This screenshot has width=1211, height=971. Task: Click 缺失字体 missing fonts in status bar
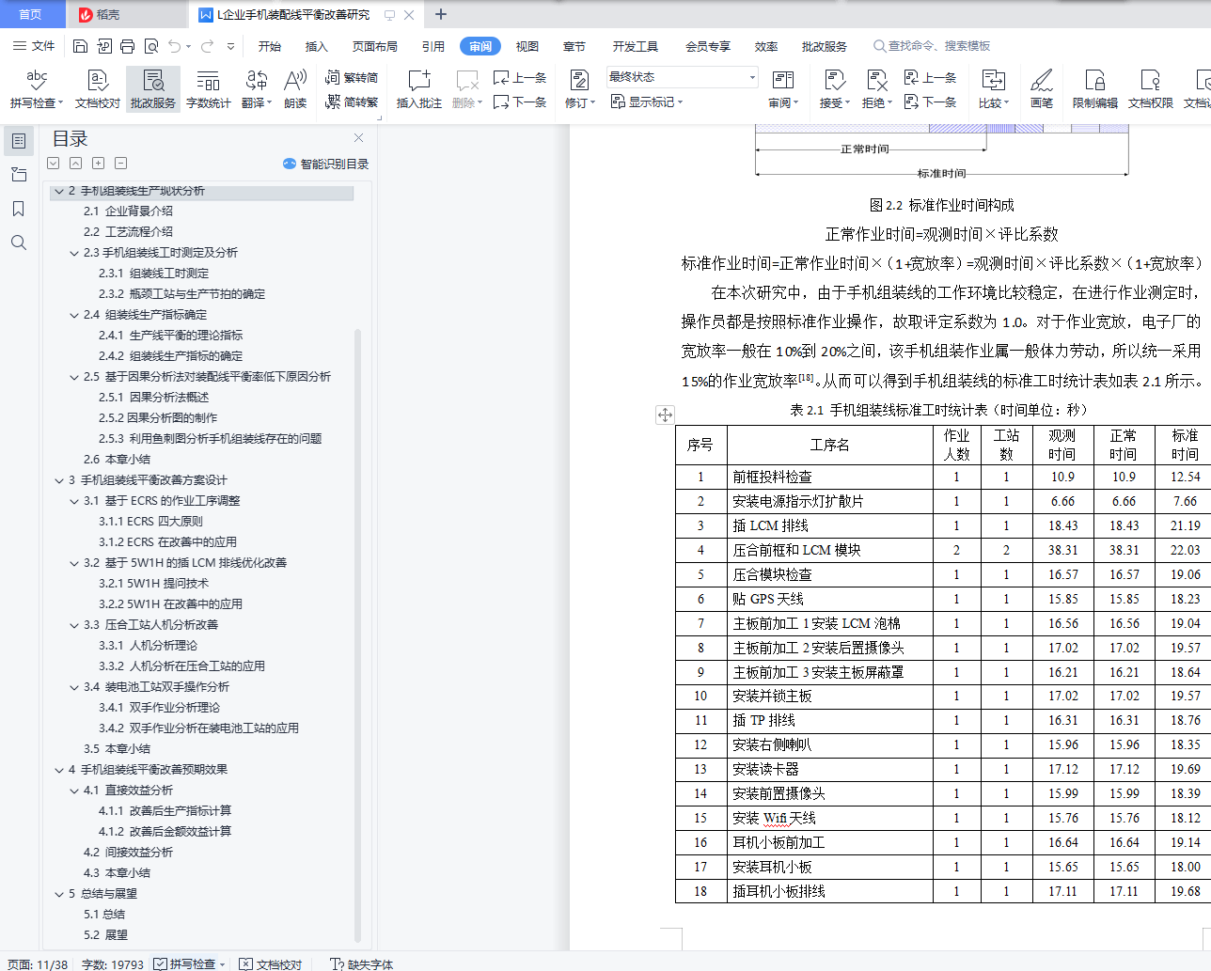(x=362, y=964)
